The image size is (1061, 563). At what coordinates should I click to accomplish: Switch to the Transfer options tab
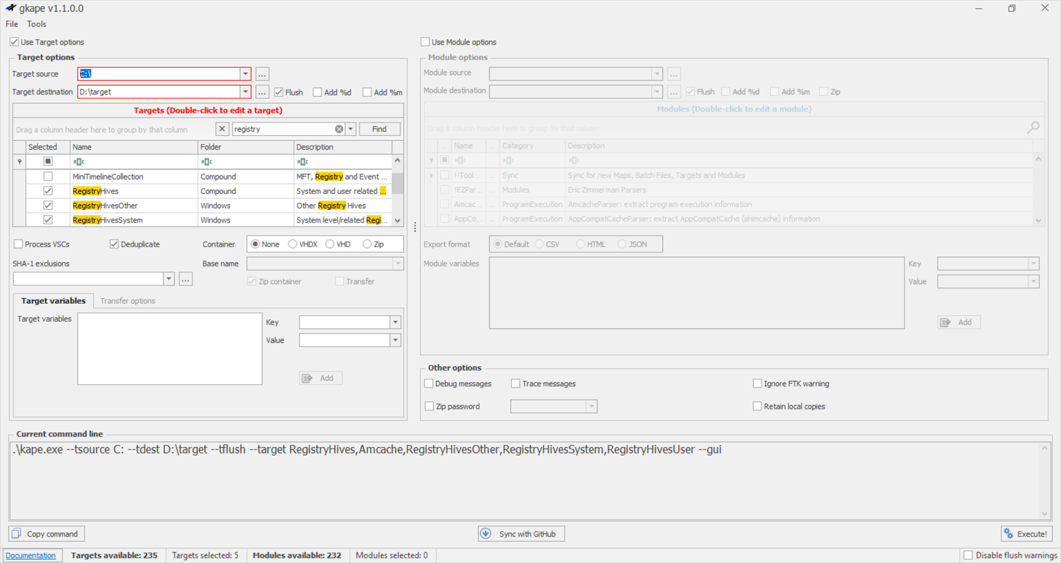pos(127,301)
